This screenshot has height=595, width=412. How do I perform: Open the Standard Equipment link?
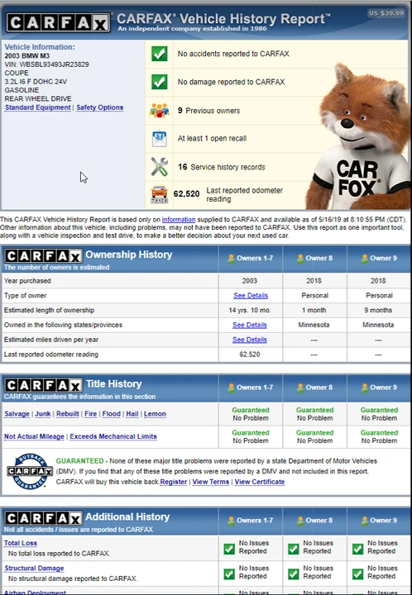[37, 107]
